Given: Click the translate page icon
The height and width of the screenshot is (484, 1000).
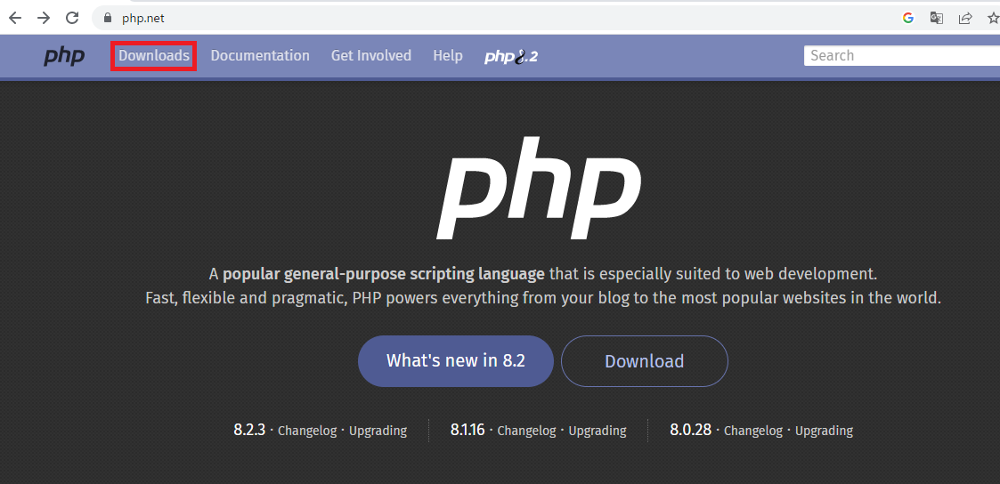Looking at the screenshot, I should click(936, 18).
